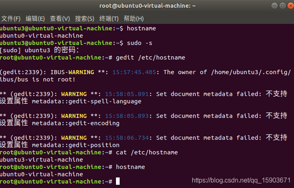Click the text 'metadata::gedit-spell-language'
Viewport: 294px width, 188px height.
[87, 101]
